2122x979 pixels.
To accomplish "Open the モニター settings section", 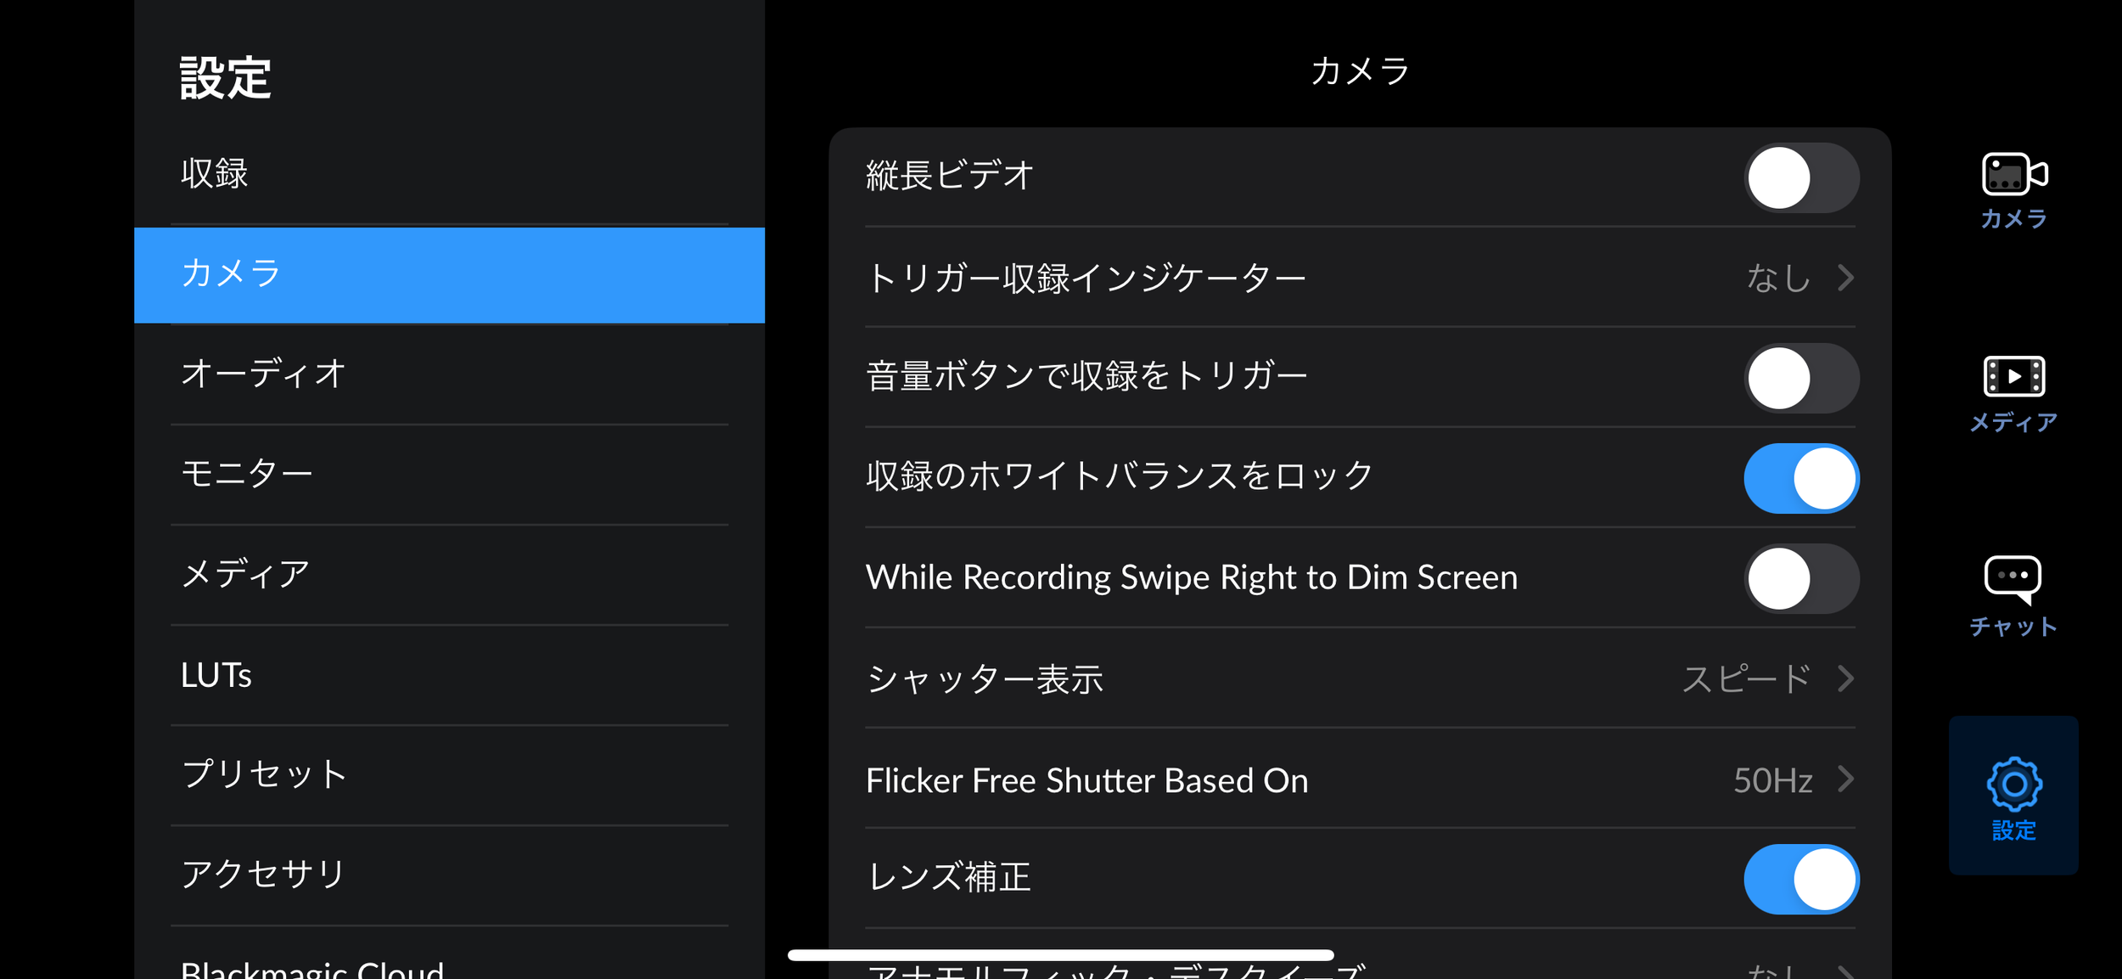I will point(450,474).
